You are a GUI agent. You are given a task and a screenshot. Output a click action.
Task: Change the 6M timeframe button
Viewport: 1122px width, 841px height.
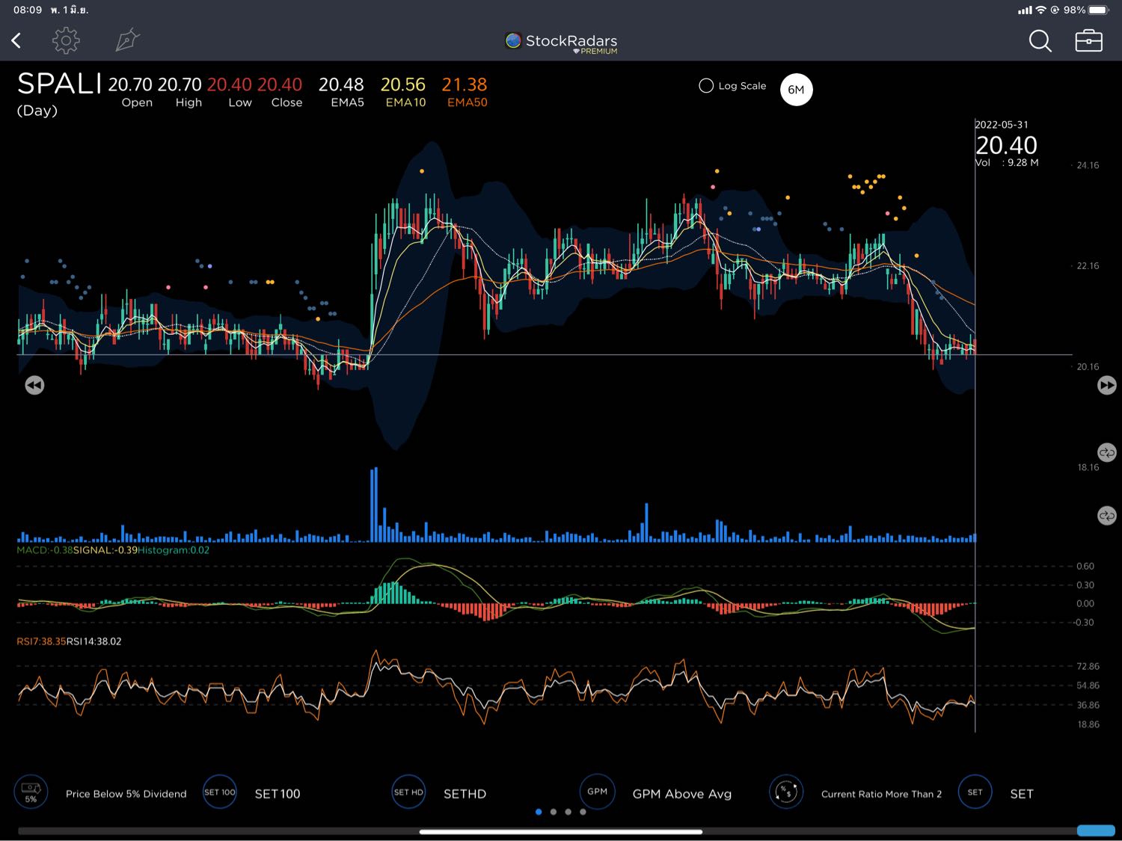click(x=796, y=90)
